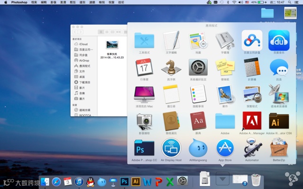
Task: Launch Air Display Host app
Action: (x=171, y=148)
